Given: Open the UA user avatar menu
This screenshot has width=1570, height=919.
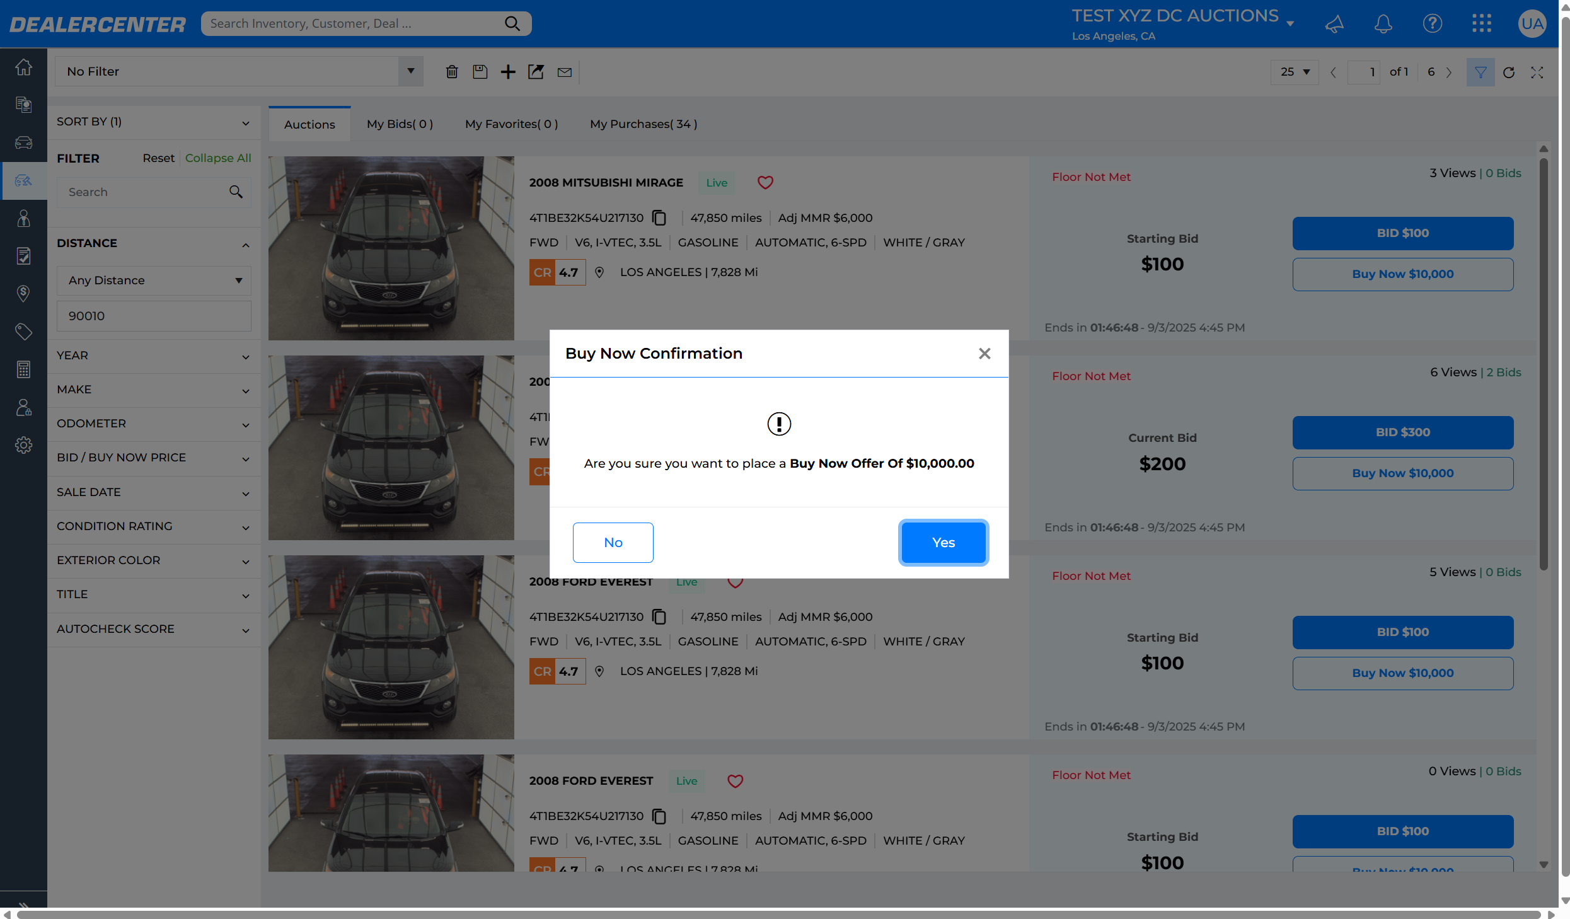Looking at the screenshot, I should [x=1532, y=24].
